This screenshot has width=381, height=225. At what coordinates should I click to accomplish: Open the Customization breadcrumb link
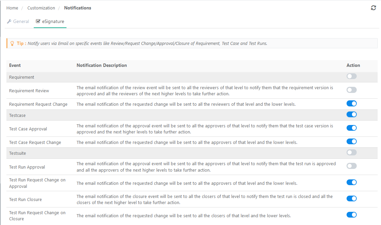click(41, 7)
